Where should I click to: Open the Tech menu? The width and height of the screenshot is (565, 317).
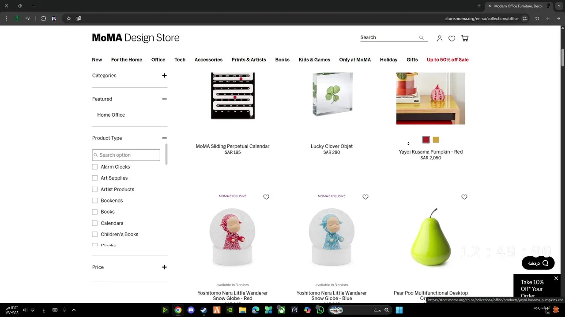pos(180,59)
